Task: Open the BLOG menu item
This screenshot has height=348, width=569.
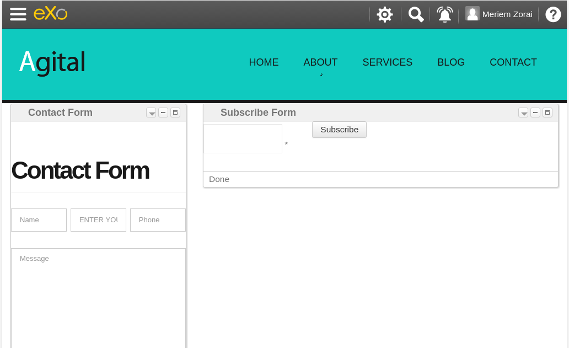Action: click(450, 62)
